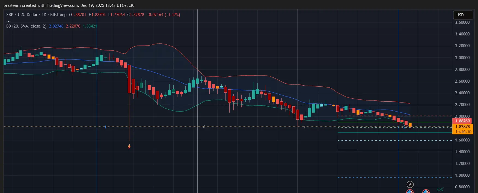Click the circled lightning bolt icon
The height and width of the screenshot is (193, 478).
[410, 184]
